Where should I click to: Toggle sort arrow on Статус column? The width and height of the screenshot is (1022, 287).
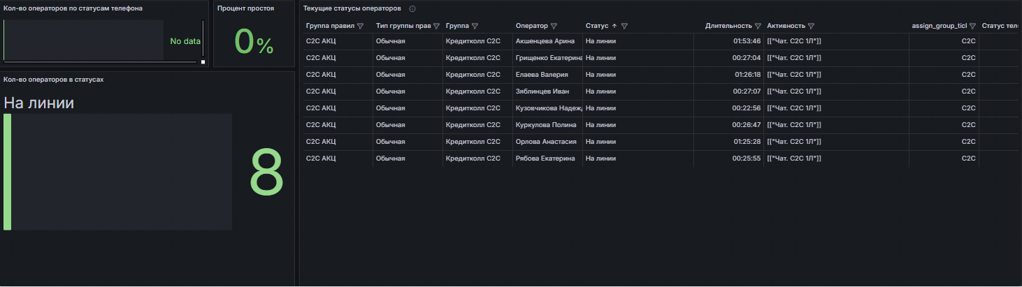click(614, 26)
